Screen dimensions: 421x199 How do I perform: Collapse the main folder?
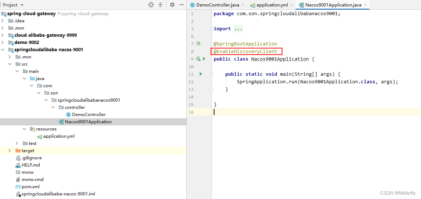[x=17, y=71]
